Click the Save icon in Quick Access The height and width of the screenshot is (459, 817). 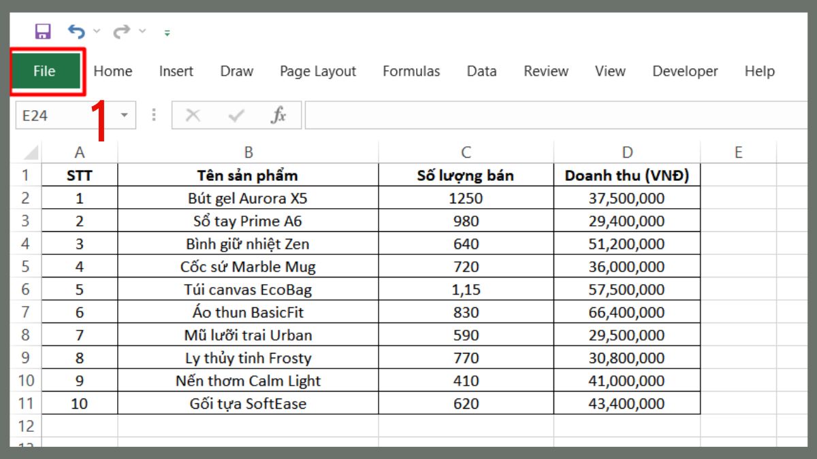(x=43, y=31)
